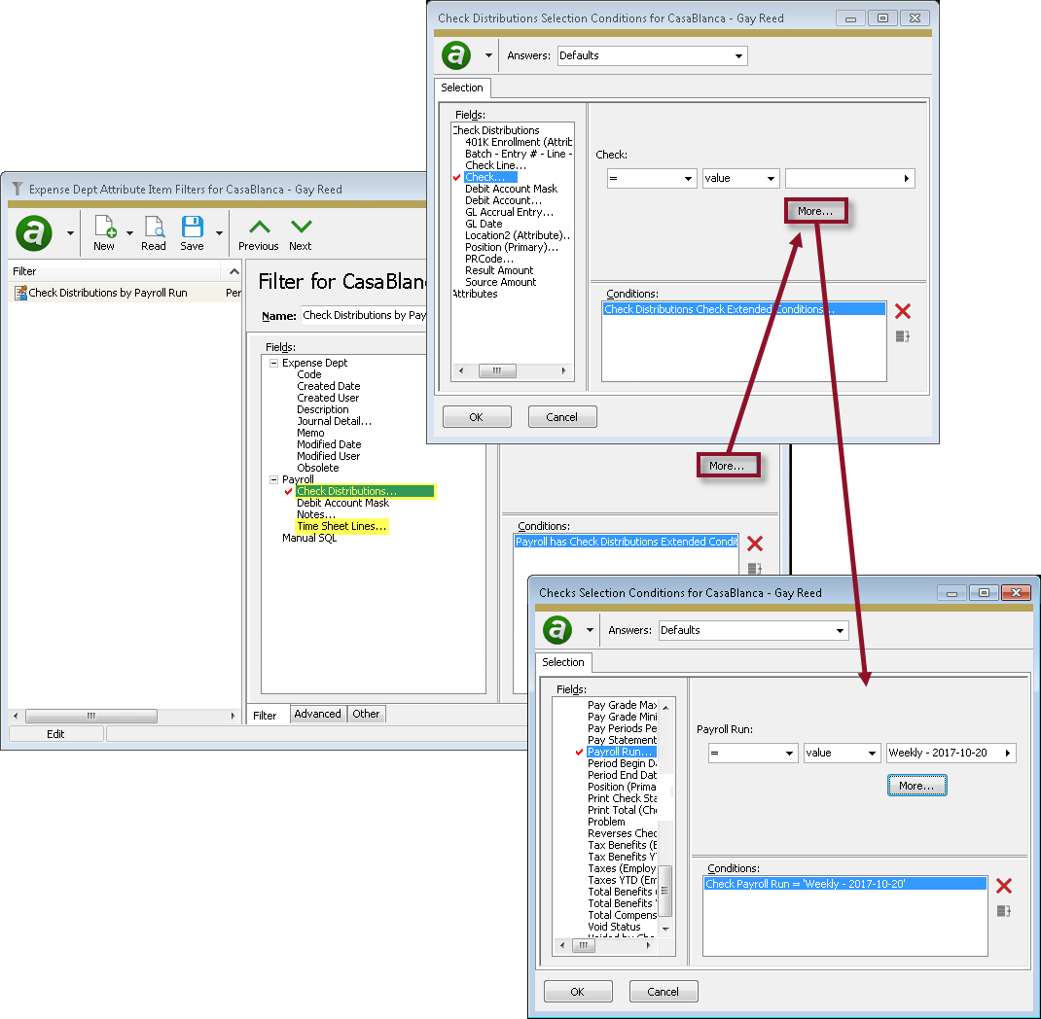Screen dimensions: 1041x1019
Task: Click the highlighted More button
Action: 815,210
